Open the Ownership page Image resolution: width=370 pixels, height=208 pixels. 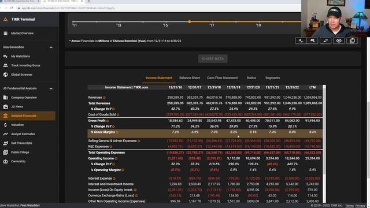pos(18,161)
